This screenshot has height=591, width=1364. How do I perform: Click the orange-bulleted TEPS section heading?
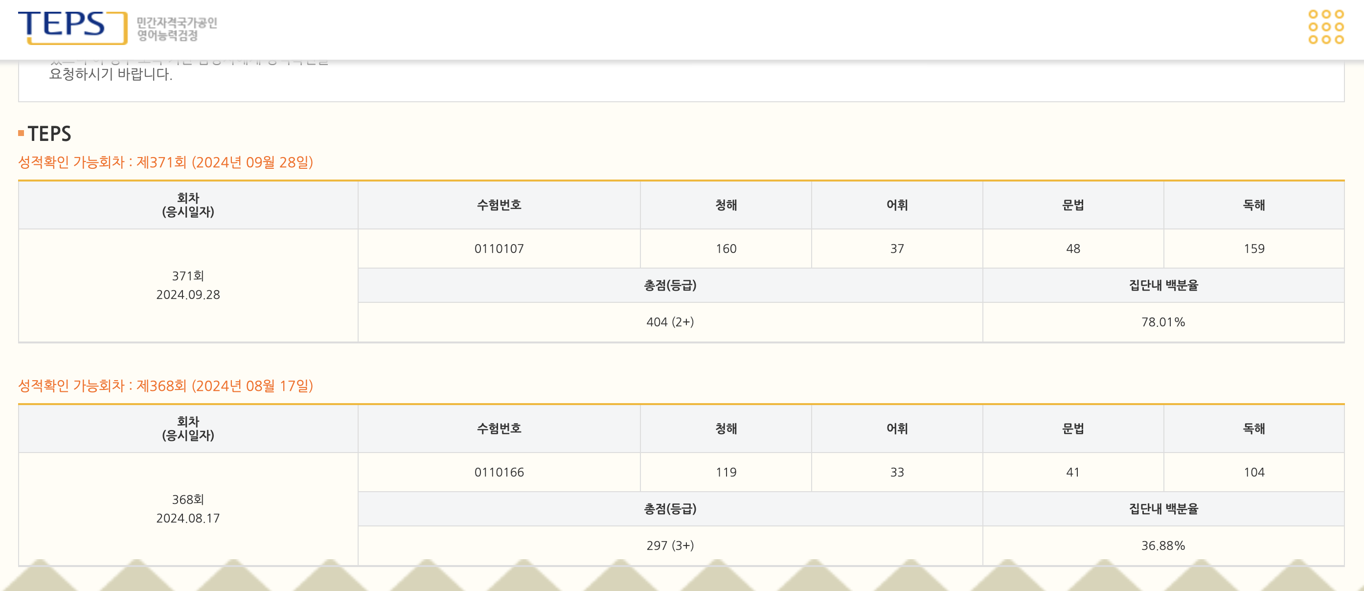click(49, 134)
